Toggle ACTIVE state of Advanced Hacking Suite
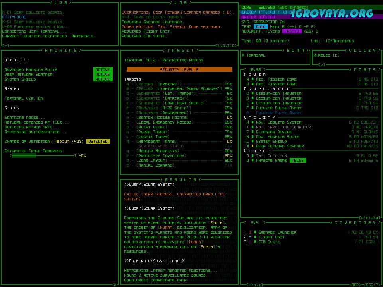This screenshot has height=287, width=383. click(103, 70)
